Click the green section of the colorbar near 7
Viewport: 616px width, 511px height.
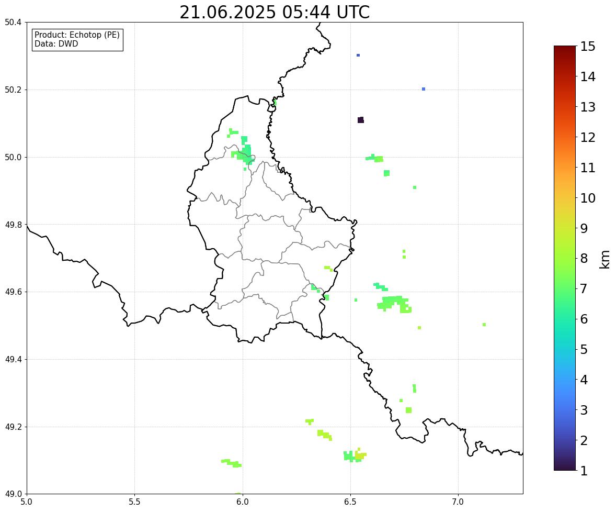click(x=565, y=288)
